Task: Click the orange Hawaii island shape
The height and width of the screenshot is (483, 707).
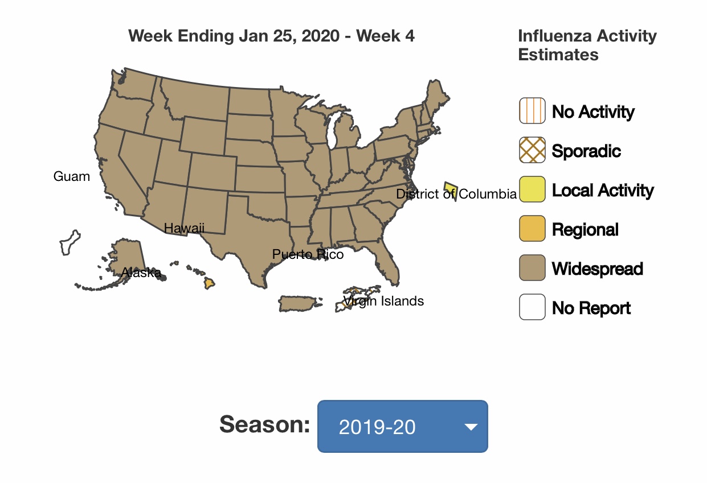Action: click(x=210, y=283)
